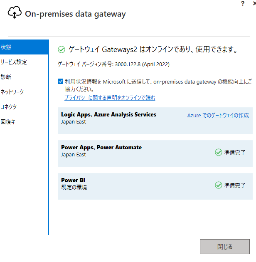The image size is (256, 262).
Task: Click Japan East under Power Apps
Action: (74, 155)
